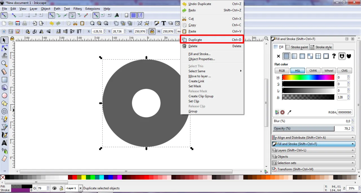The image size is (361, 193).
Task: Toggle the page grid button in the toolbar
Action: click(133, 15)
